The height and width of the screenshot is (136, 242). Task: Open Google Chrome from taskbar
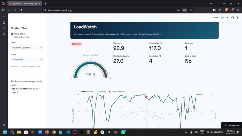pos(54,132)
